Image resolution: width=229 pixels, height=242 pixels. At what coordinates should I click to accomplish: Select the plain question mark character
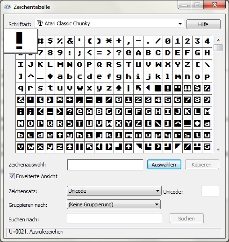[119, 53]
